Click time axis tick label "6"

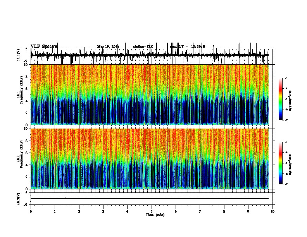176,211
